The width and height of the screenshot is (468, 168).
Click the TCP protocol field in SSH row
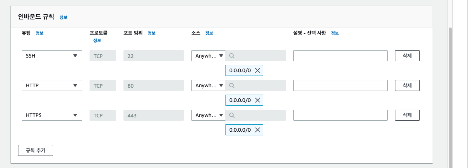pos(103,56)
